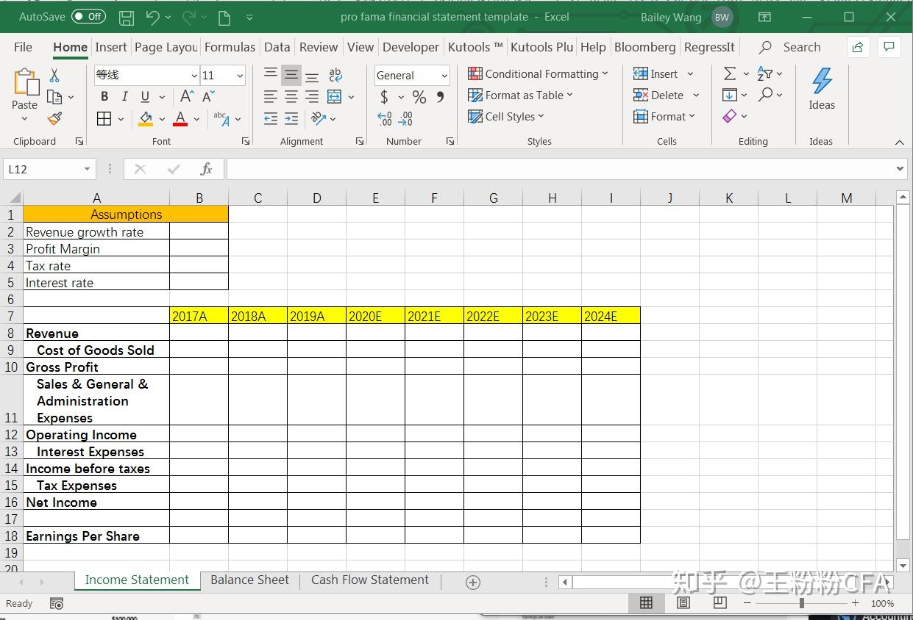Click the Insert cells button

point(655,73)
